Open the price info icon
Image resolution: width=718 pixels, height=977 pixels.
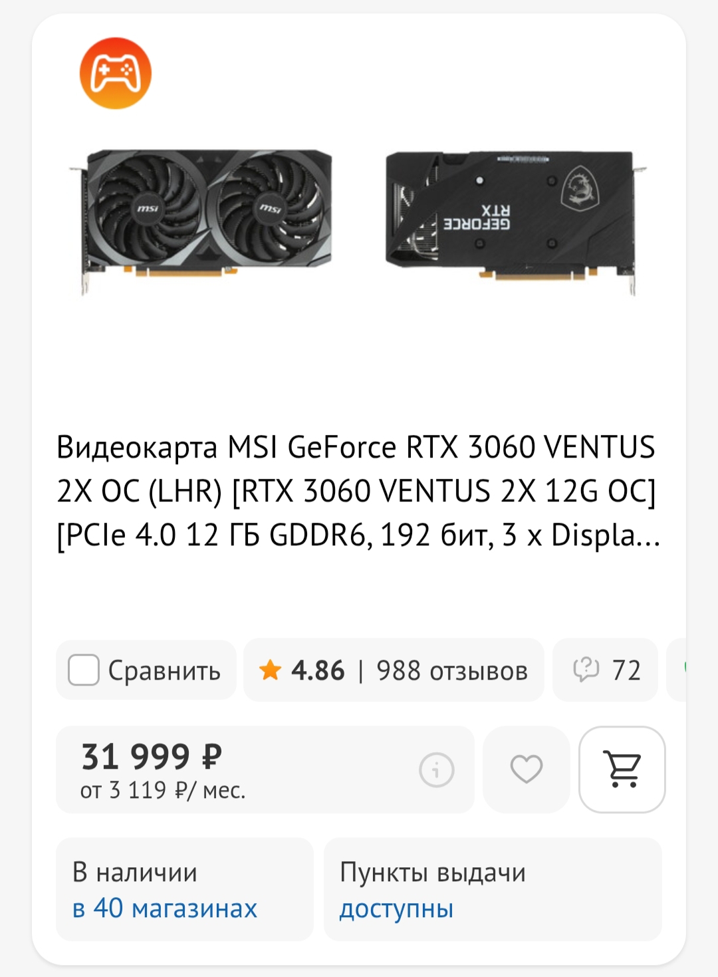point(437,770)
